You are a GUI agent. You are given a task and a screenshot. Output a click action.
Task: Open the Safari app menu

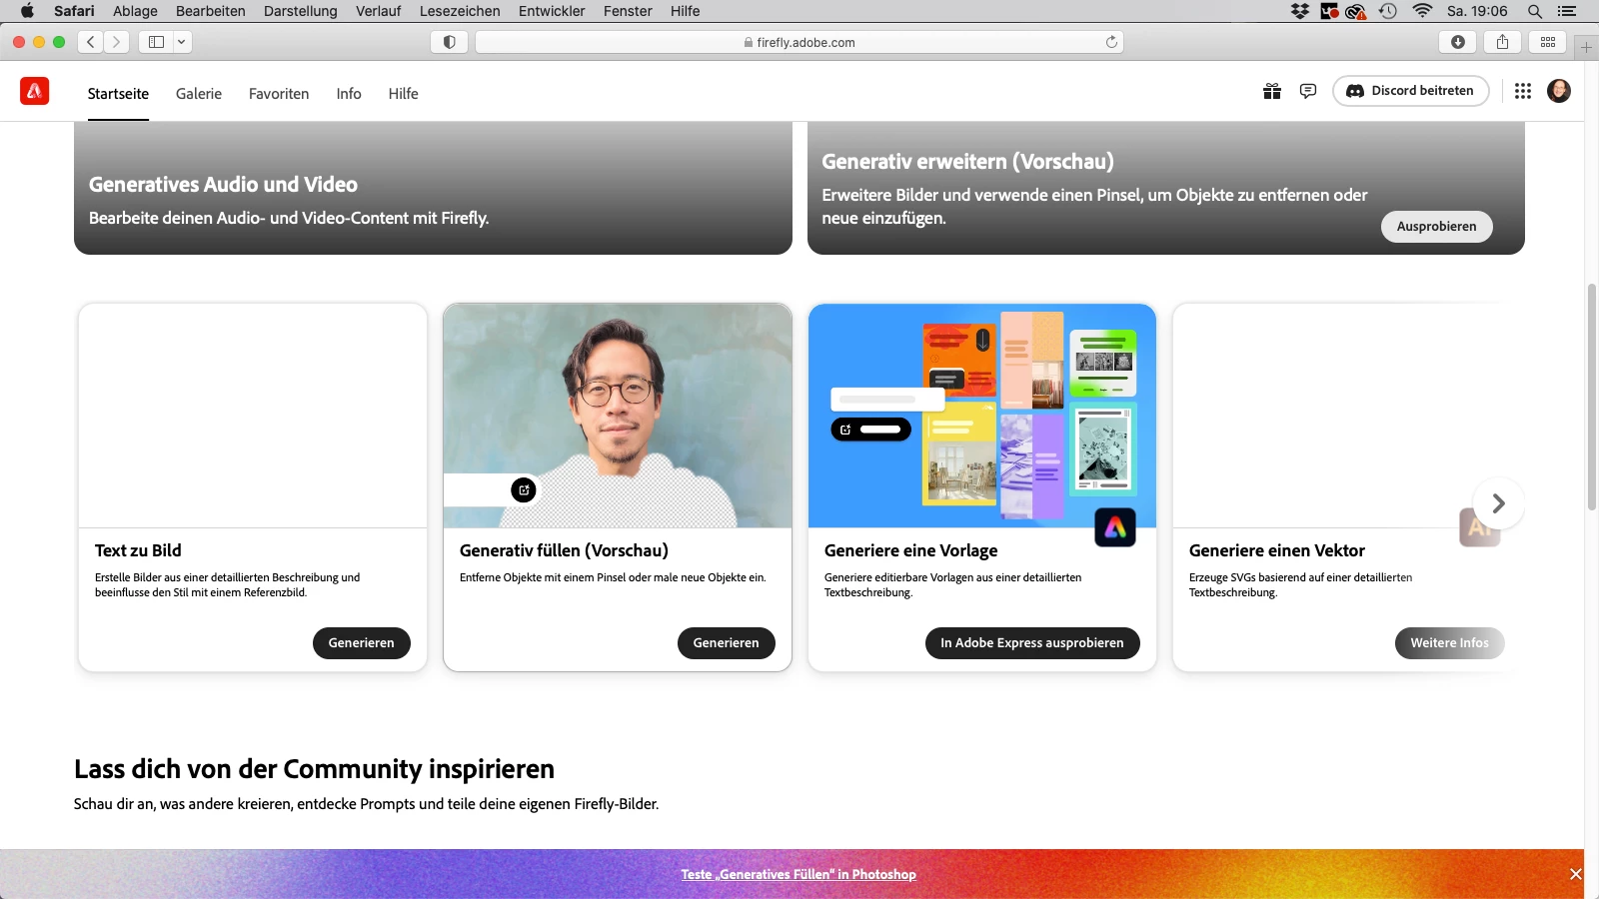pos(74,11)
